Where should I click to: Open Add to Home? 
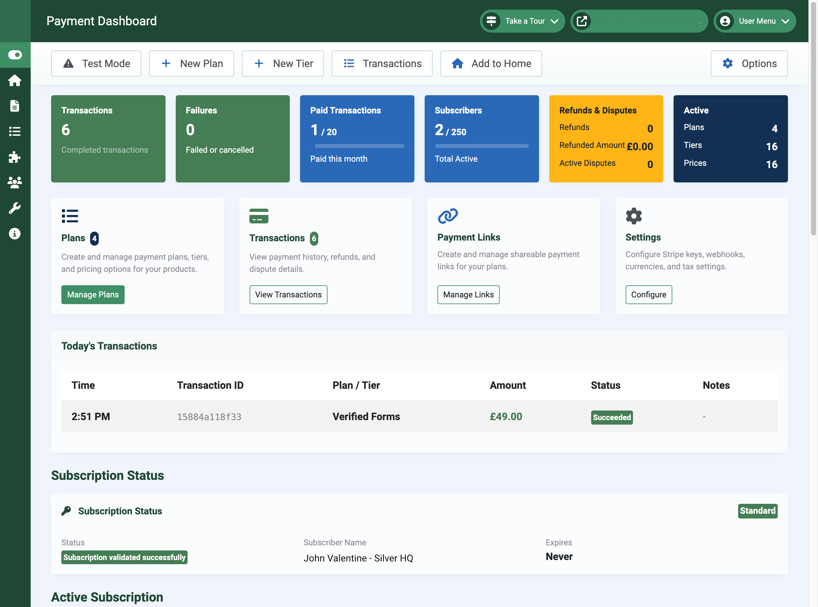(x=491, y=63)
